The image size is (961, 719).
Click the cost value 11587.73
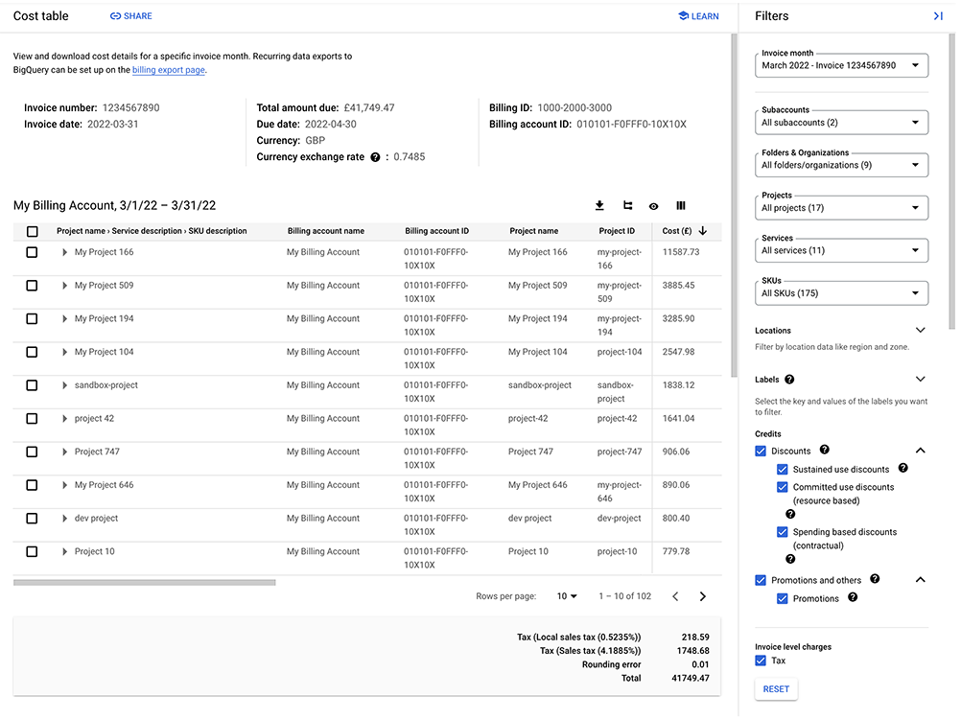pos(680,252)
